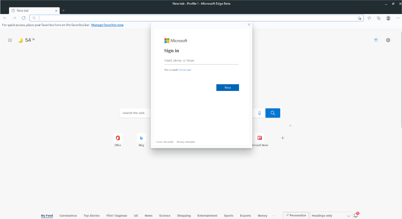This screenshot has width=402, height=219.
Task: Show more feed categories with the ellipsis
Action: [274, 216]
